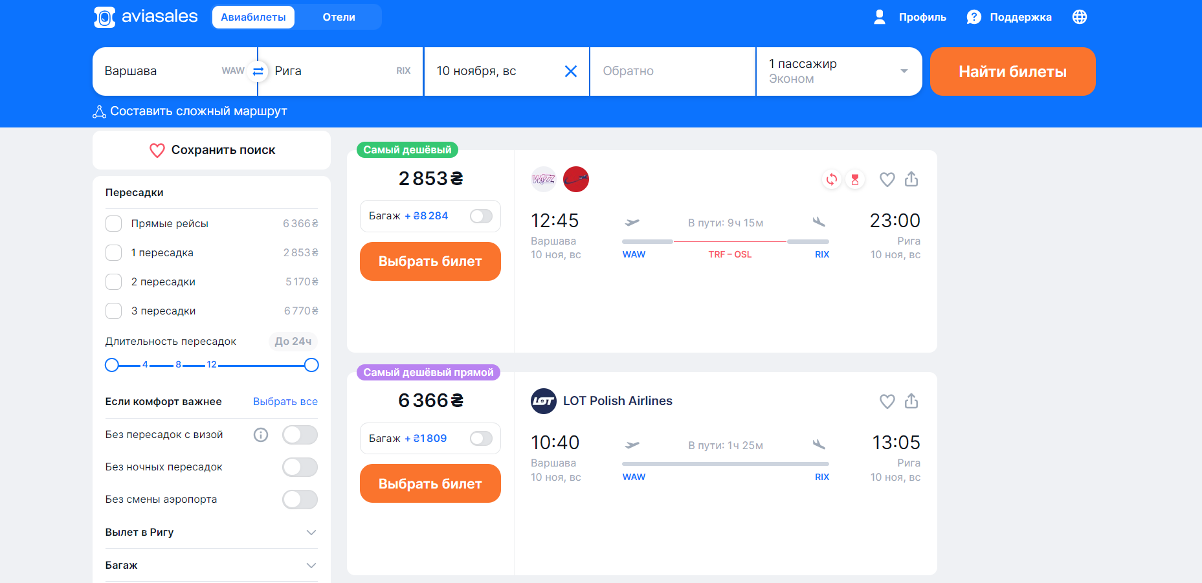The width and height of the screenshot is (1202, 583).
Task: Check the Прямые рейсы filter
Action: [113, 223]
